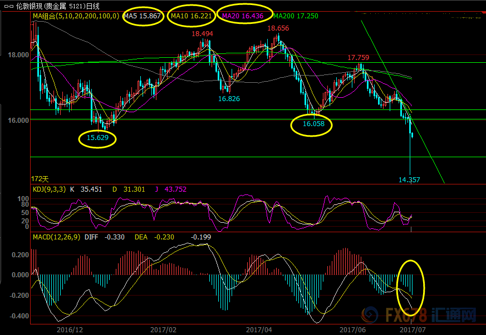Open the MA组合(5,10,20,200,100,0) indicator label
Image resolution: width=486 pixels, height=335 pixels.
(x=76, y=16)
